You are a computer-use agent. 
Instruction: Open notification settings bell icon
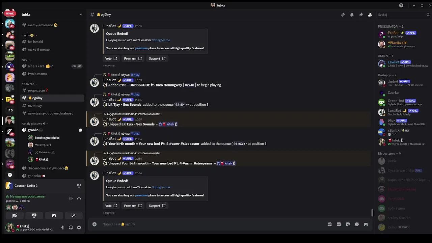(352, 15)
